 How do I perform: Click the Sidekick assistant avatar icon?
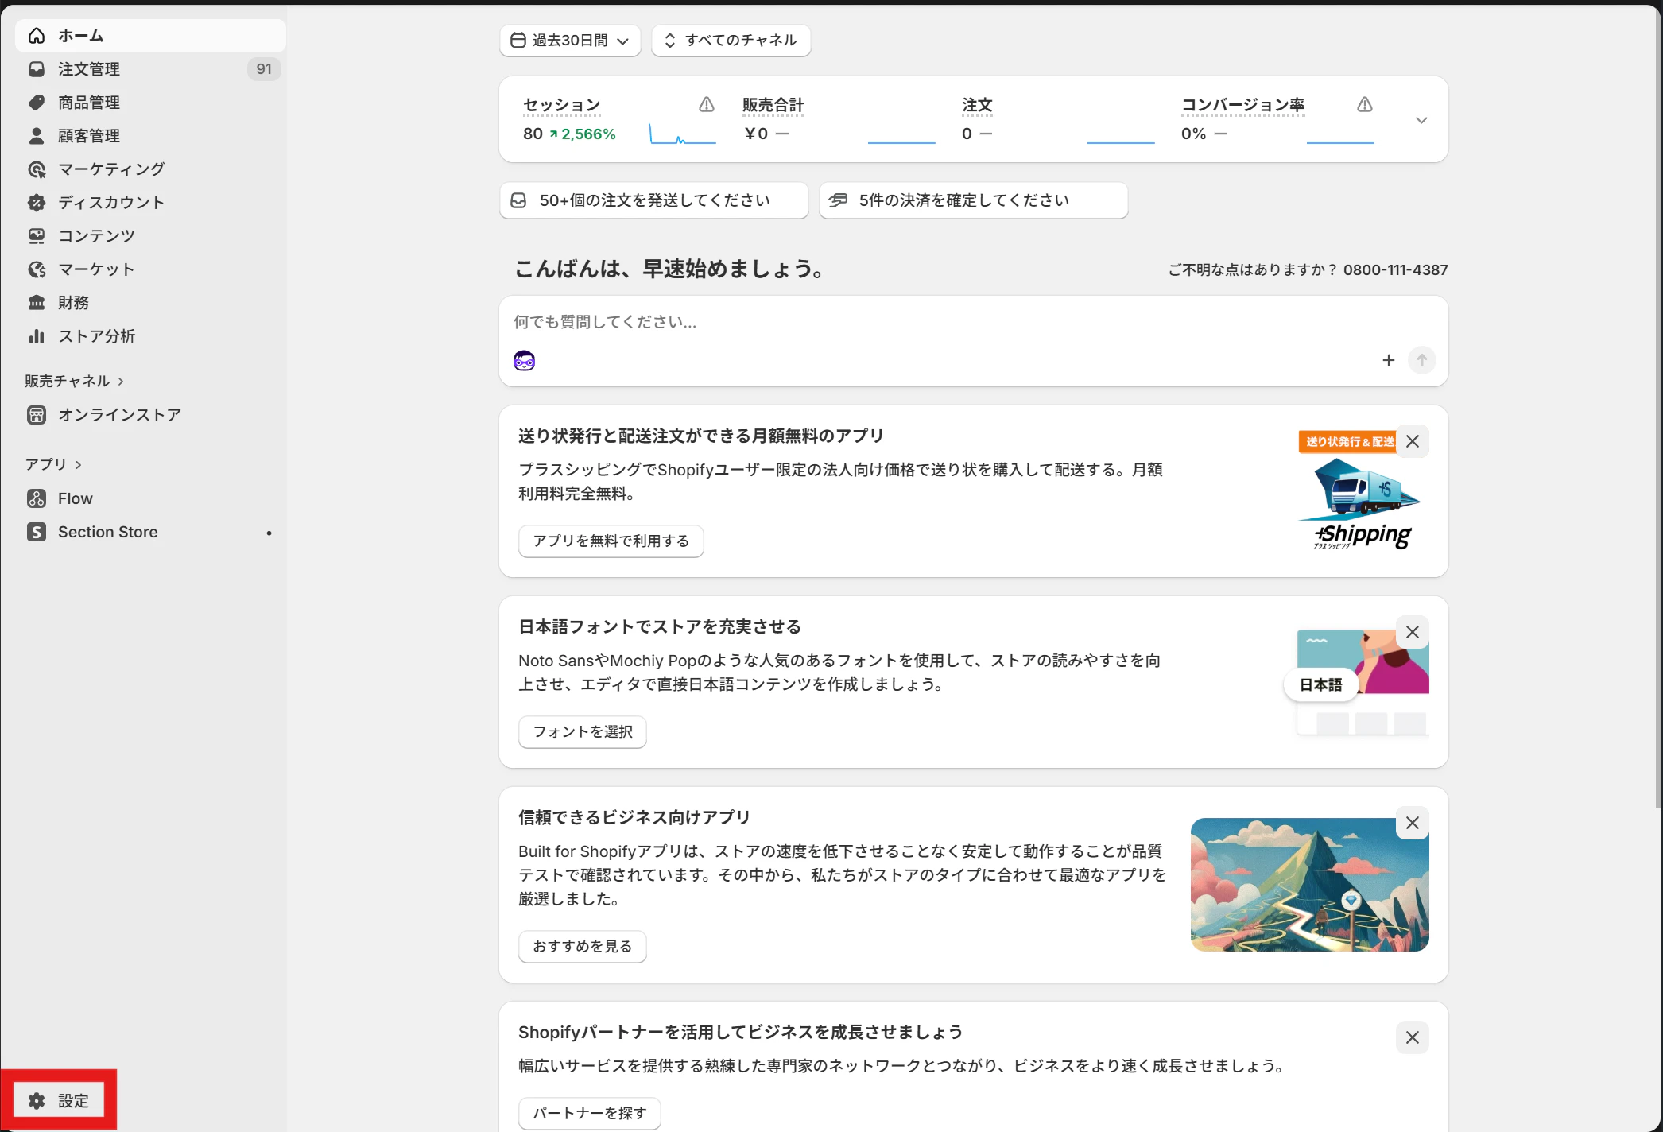(x=525, y=361)
